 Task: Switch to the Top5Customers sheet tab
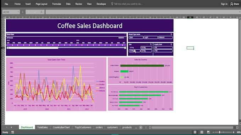[x=83, y=127]
